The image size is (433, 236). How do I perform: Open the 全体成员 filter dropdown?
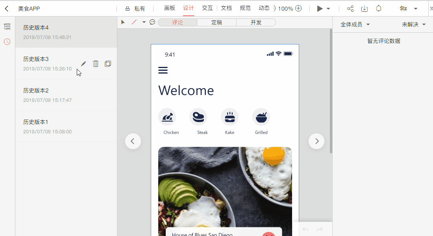[355, 24]
